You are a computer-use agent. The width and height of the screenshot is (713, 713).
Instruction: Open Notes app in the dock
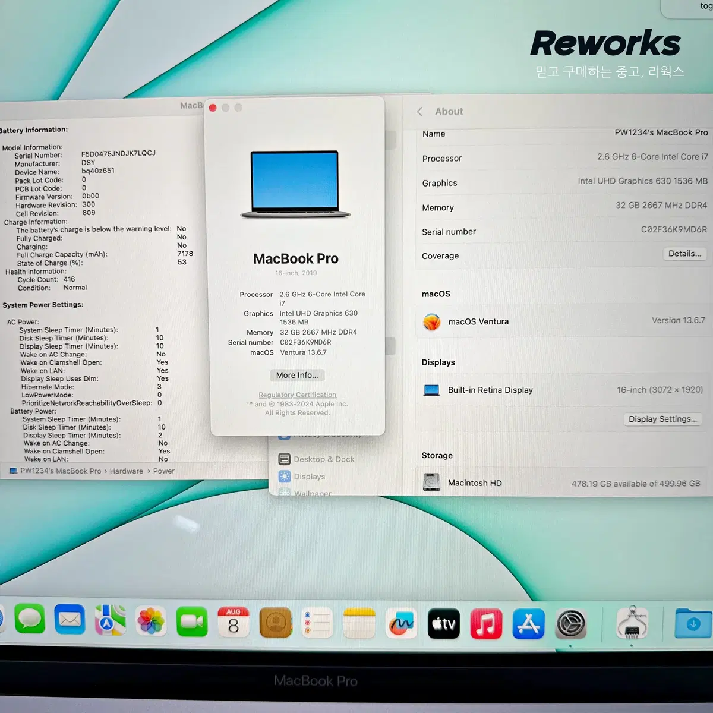tap(359, 623)
